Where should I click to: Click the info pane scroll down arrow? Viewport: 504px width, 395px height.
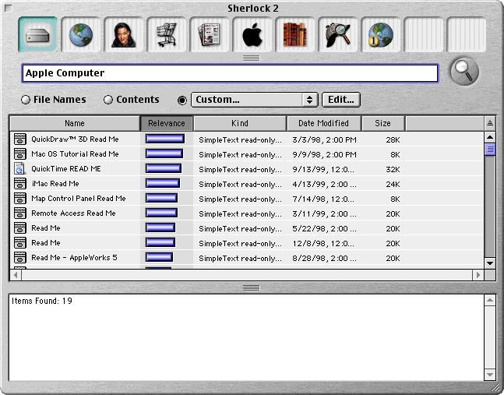point(490,375)
